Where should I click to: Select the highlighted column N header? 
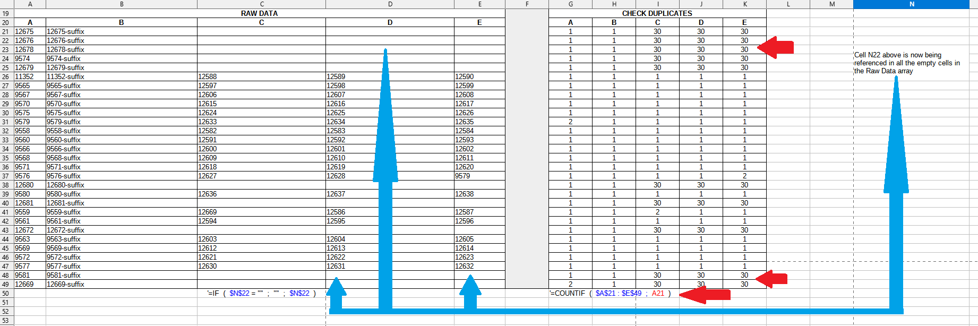[911, 4]
